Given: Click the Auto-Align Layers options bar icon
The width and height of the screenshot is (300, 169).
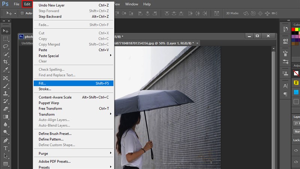Looking at the screenshot, I should pos(217,13).
